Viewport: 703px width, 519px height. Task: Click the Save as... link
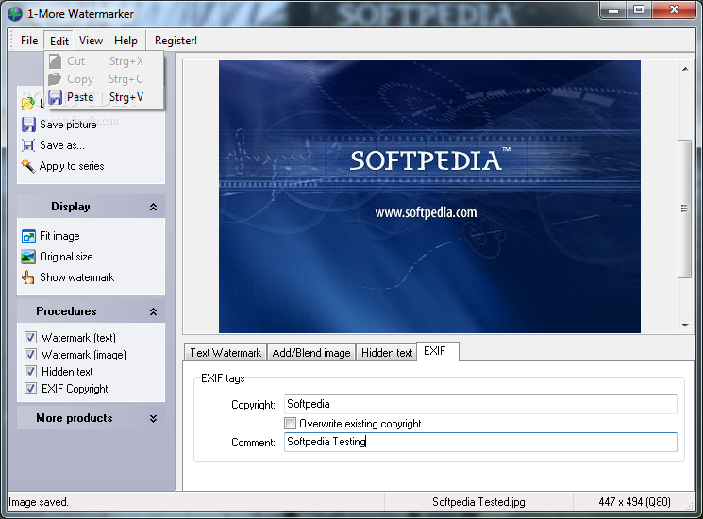[62, 145]
